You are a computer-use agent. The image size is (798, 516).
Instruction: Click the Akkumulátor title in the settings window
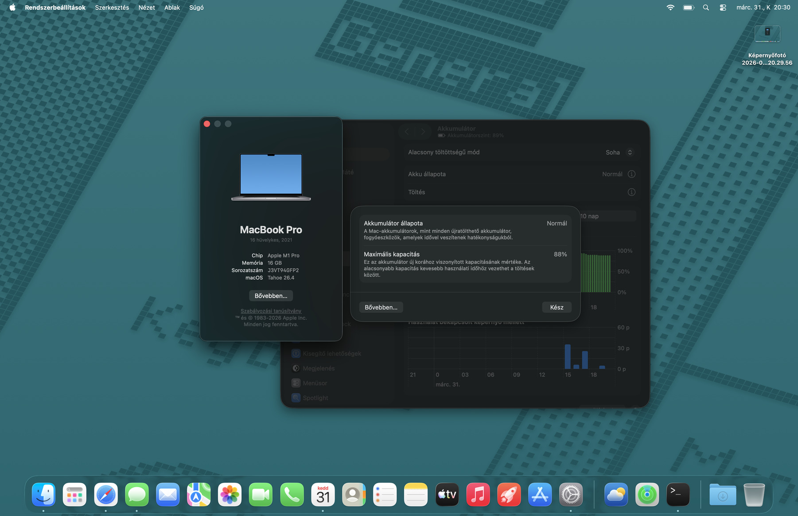(x=456, y=129)
